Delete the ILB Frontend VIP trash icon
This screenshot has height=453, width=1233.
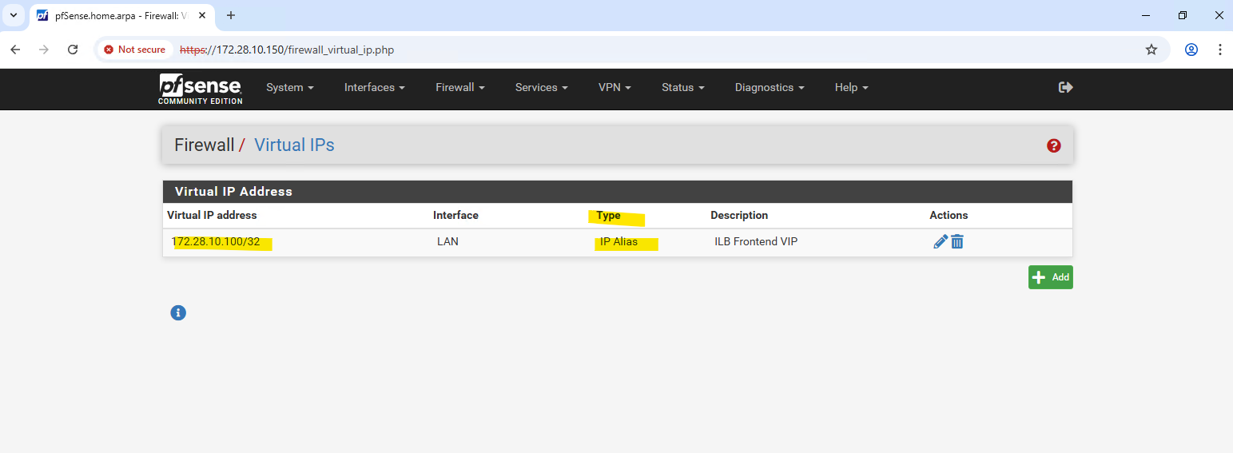click(x=957, y=241)
